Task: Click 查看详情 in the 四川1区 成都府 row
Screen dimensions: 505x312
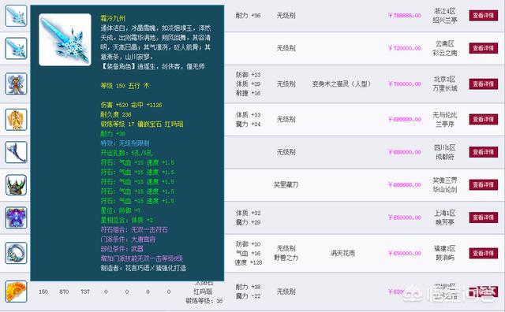Action: (x=483, y=152)
